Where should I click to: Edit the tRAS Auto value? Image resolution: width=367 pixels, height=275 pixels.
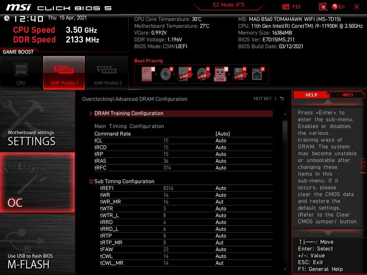pyautogui.click(x=221, y=161)
